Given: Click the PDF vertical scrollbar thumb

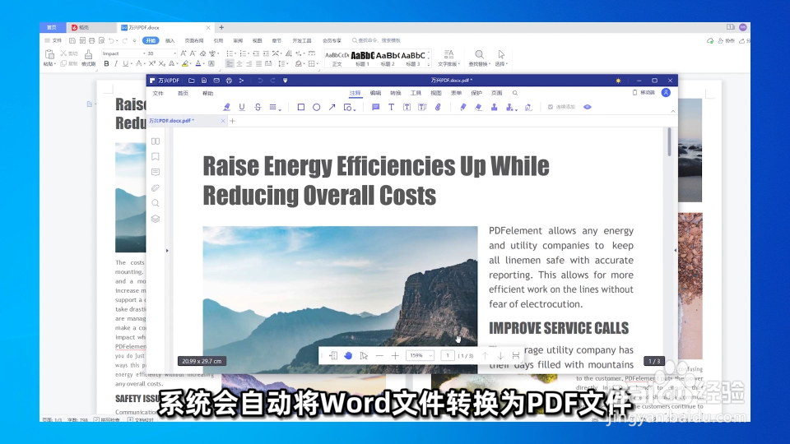Looking at the screenshot, I should pos(669,142).
